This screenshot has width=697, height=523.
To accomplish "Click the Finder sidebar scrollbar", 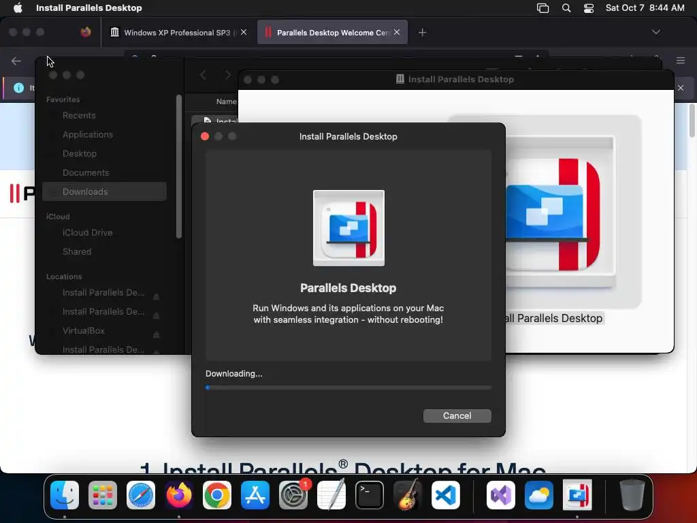I will tap(179, 167).
